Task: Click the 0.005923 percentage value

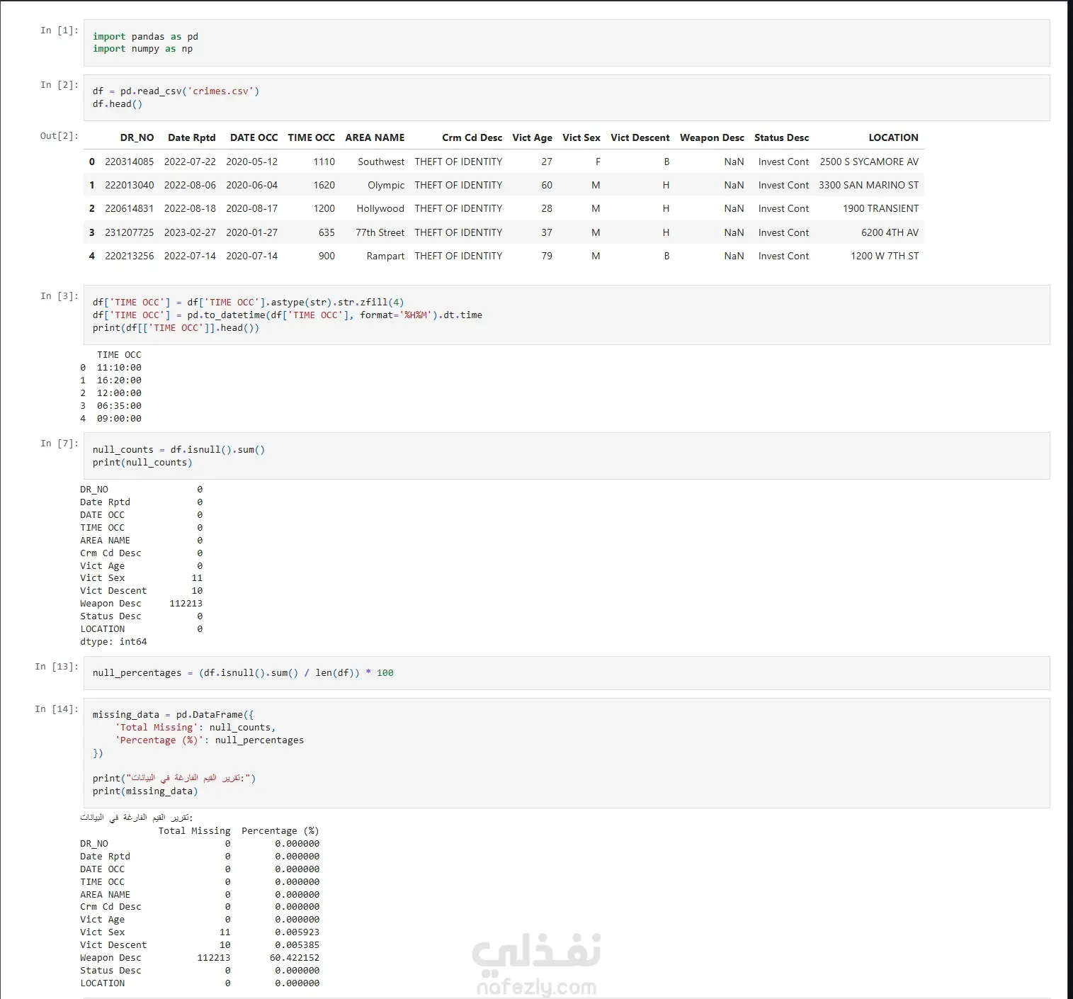Action: coord(297,932)
